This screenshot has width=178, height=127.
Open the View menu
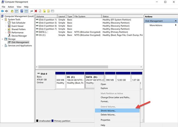[19, 7]
